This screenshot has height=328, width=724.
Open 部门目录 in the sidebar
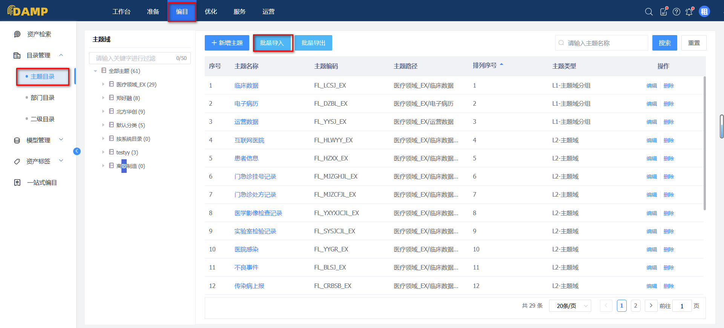pyautogui.click(x=42, y=98)
